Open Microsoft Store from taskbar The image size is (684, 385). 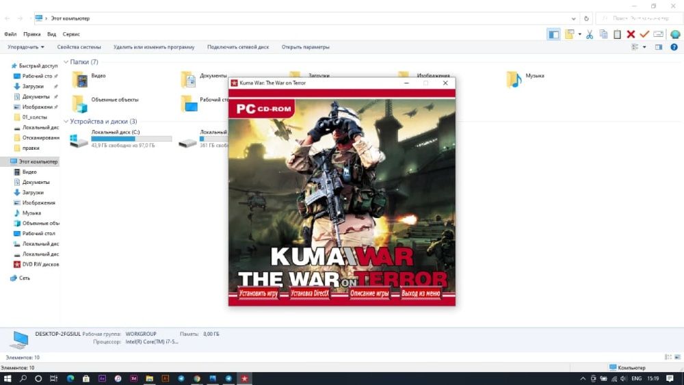(86, 378)
